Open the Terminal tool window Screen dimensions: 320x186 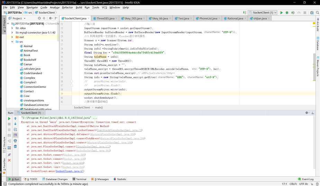coord(79,179)
